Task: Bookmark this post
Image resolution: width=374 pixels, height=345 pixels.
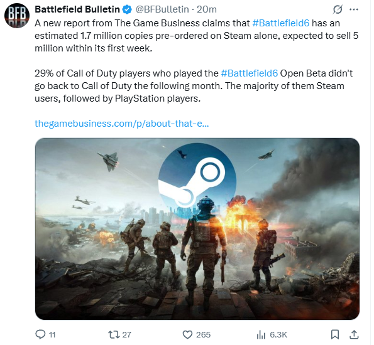Action: (335, 334)
